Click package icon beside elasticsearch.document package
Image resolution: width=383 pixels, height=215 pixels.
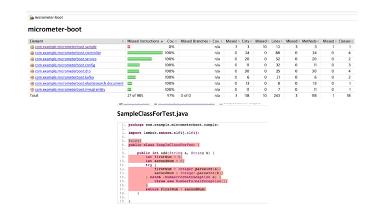(32, 84)
